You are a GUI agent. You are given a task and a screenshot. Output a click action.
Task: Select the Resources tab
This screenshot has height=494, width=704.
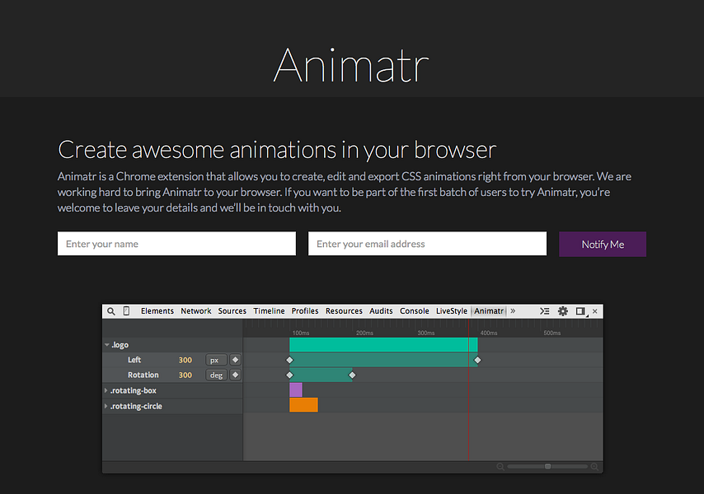point(344,311)
